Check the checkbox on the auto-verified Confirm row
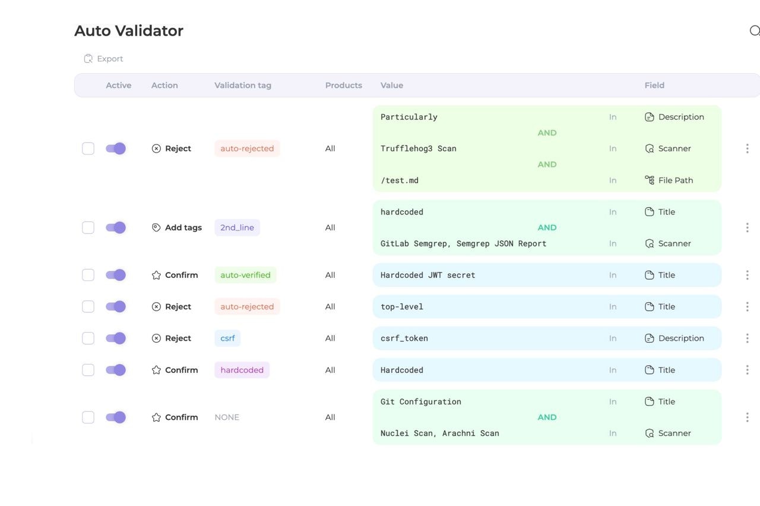Viewport: 760px width, 506px height. (88, 274)
